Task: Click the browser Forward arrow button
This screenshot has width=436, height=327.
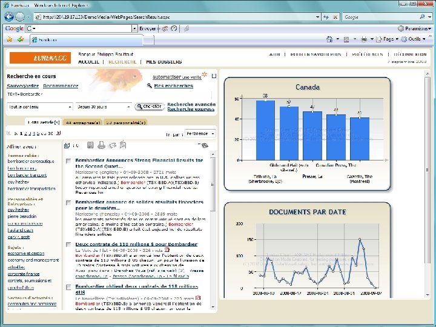Action: (x=20, y=17)
